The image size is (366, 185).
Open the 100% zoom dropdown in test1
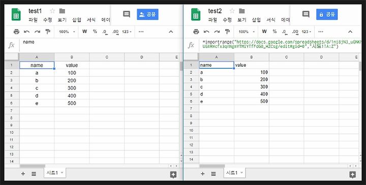tap(67, 32)
